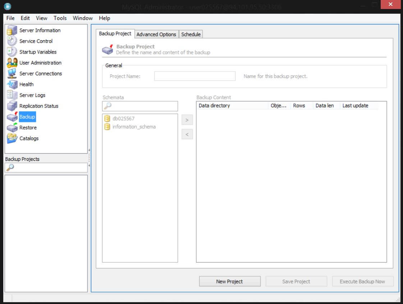Select the Server Logs icon

12,95
